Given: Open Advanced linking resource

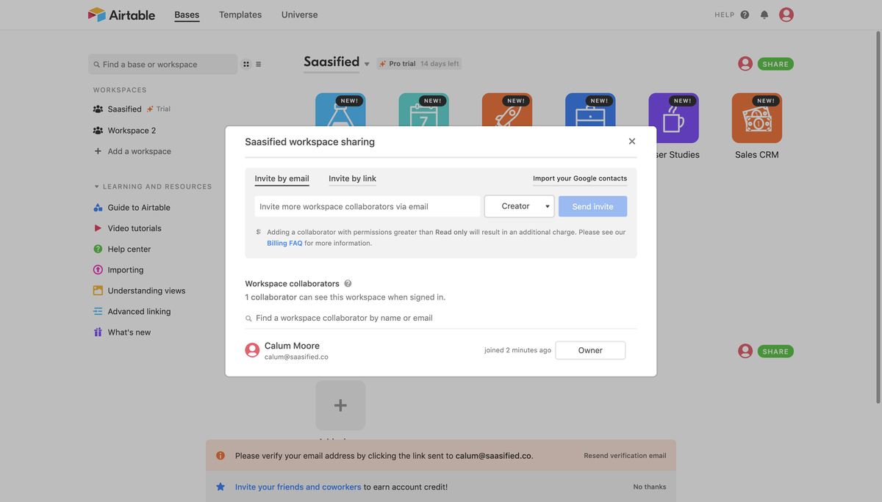Looking at the screenshot, I should click(x=139, y=311).
